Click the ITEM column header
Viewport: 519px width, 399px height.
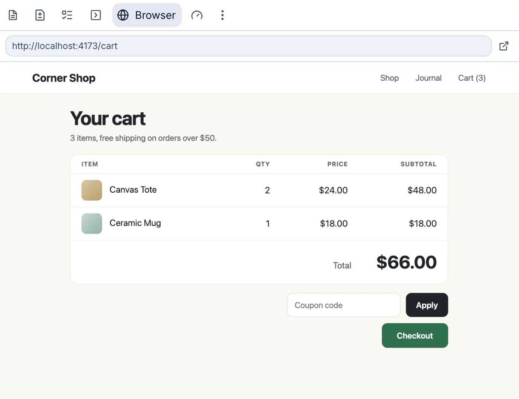pyautogui.click(x=90, y=164)
